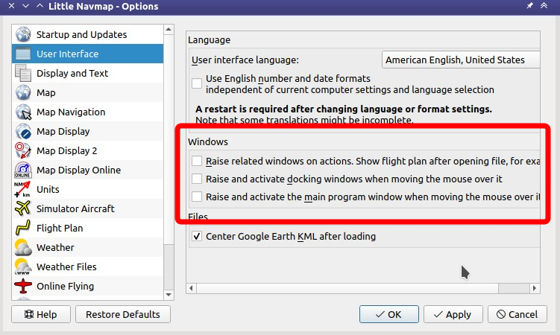Toggle Raise and activate main program window checkbox
Viewport: 560px width, 335px height.
point(197,197)
